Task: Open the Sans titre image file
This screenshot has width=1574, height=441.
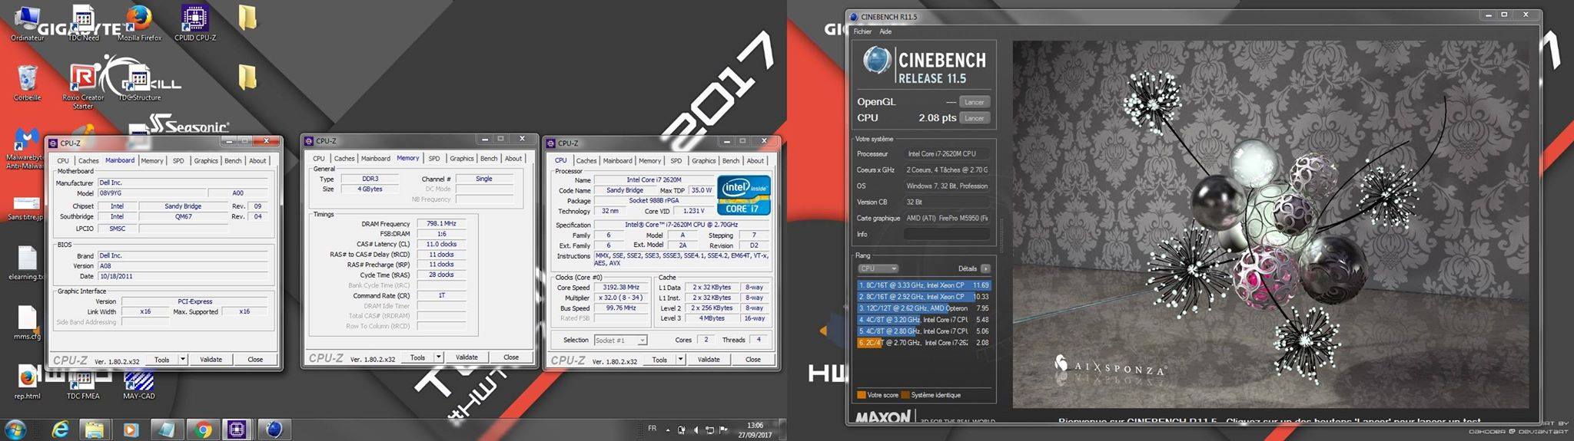Action: click(26, 208)
